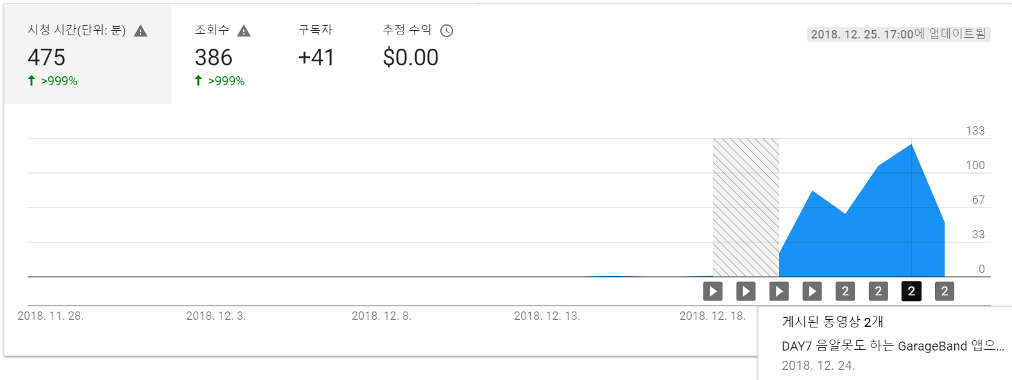The height and width of the screenshot is (380, 1012).
Task: Click the second gray '2' video marker
Action: (879, 292)
